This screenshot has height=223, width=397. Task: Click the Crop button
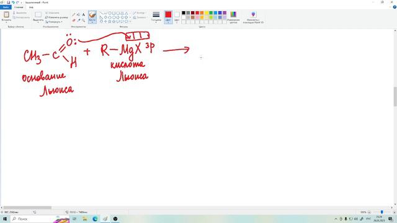pos(52,12)
